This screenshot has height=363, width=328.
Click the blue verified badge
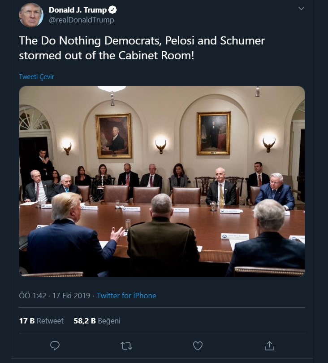pyautogui.click(x=114, y=10)
